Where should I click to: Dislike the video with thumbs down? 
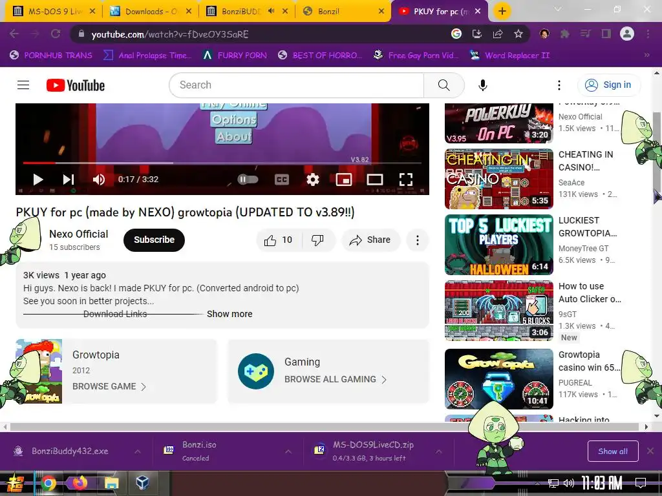click(317, 240)
